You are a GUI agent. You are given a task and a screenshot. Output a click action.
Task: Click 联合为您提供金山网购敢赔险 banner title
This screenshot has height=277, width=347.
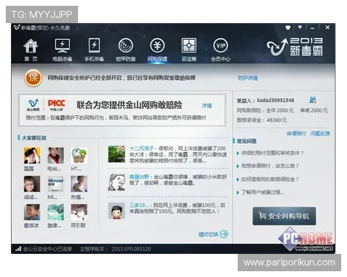point(130,105)
